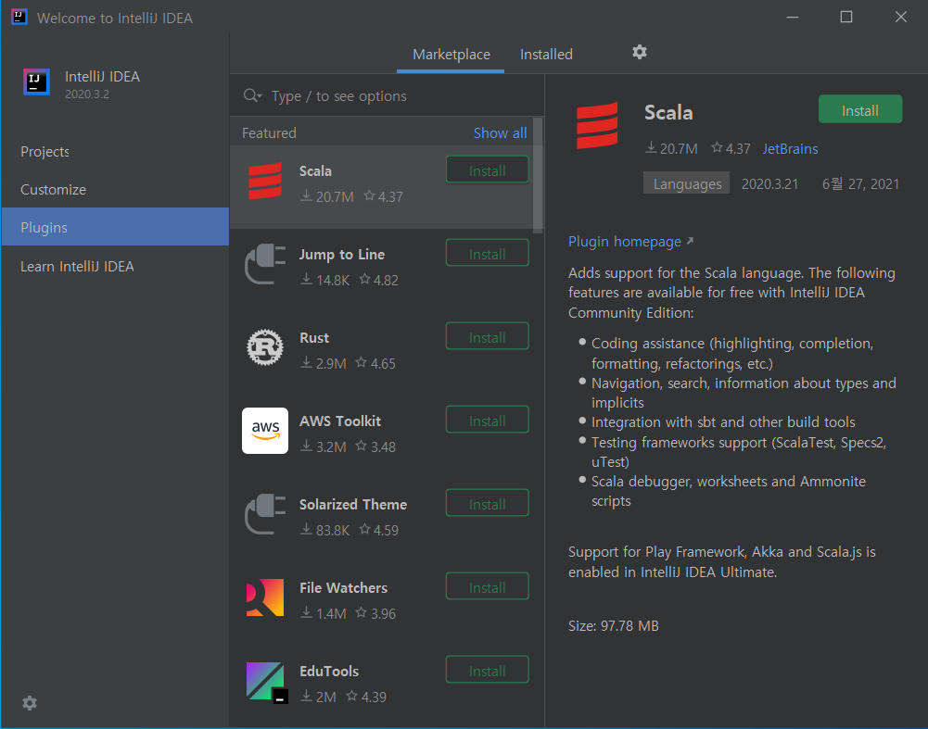Screen dimensions: 928x729
Task: Select the Jump to Line plugin name
Action: tap(342, 255)
